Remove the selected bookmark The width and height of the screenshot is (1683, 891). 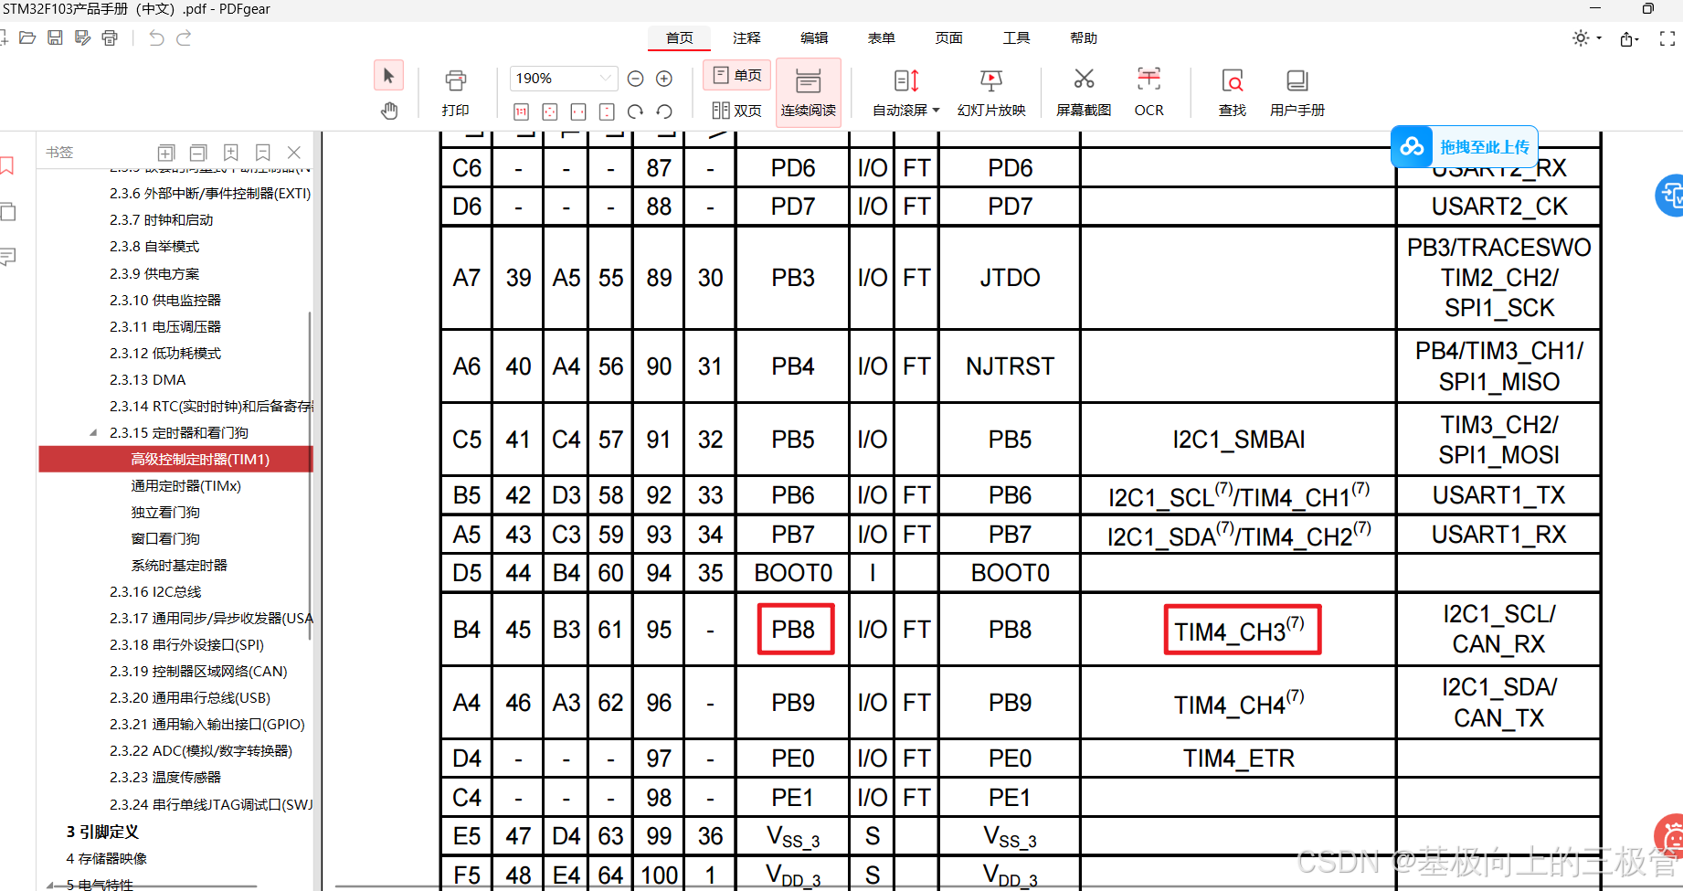click(x=263, y=153)
